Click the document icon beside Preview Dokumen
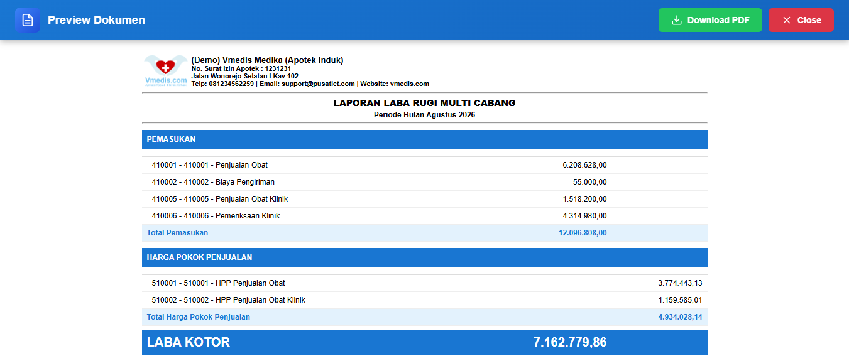Viewport: 849px width, 361px height. [28, 20]
